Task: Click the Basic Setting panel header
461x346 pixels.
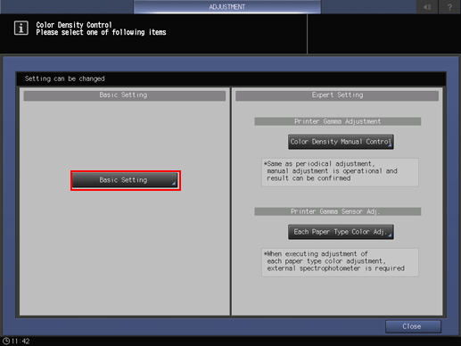Action: [125, 95]
